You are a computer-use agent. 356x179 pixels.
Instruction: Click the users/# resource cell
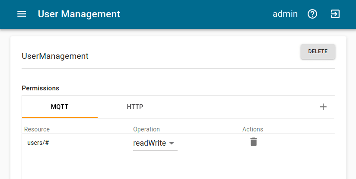[38, 143]
